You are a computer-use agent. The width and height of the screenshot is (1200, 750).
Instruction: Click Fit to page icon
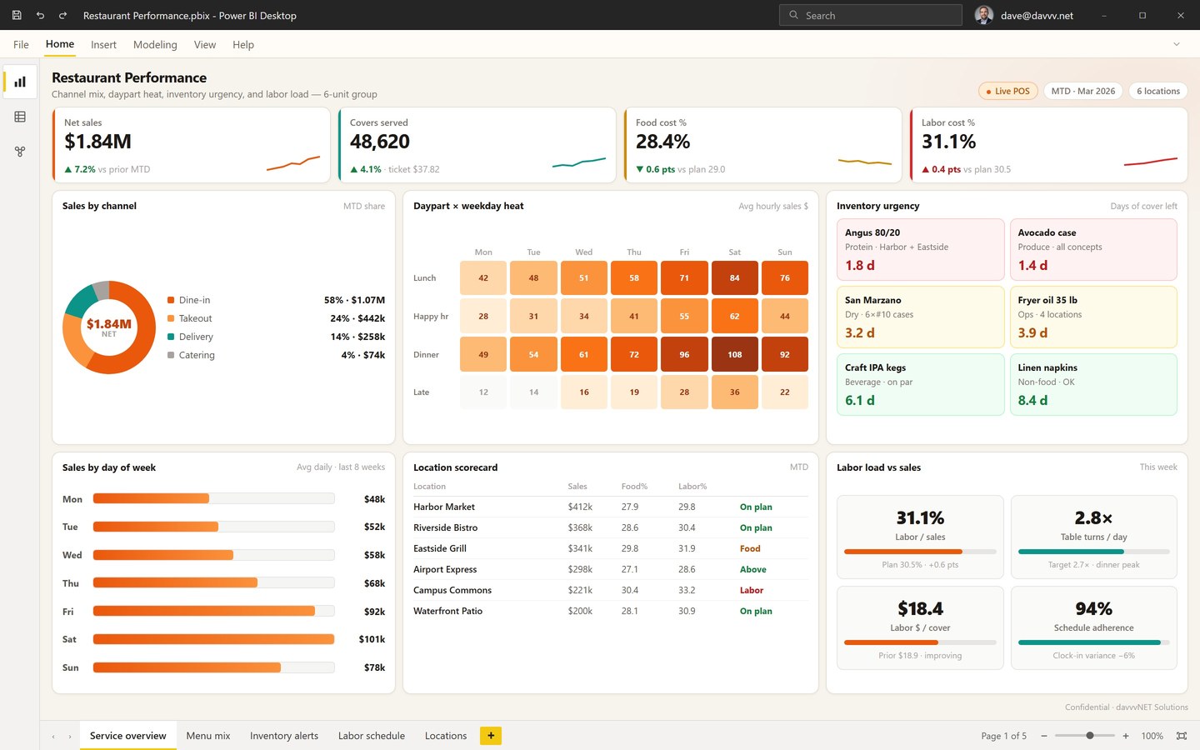[1182, 736]
